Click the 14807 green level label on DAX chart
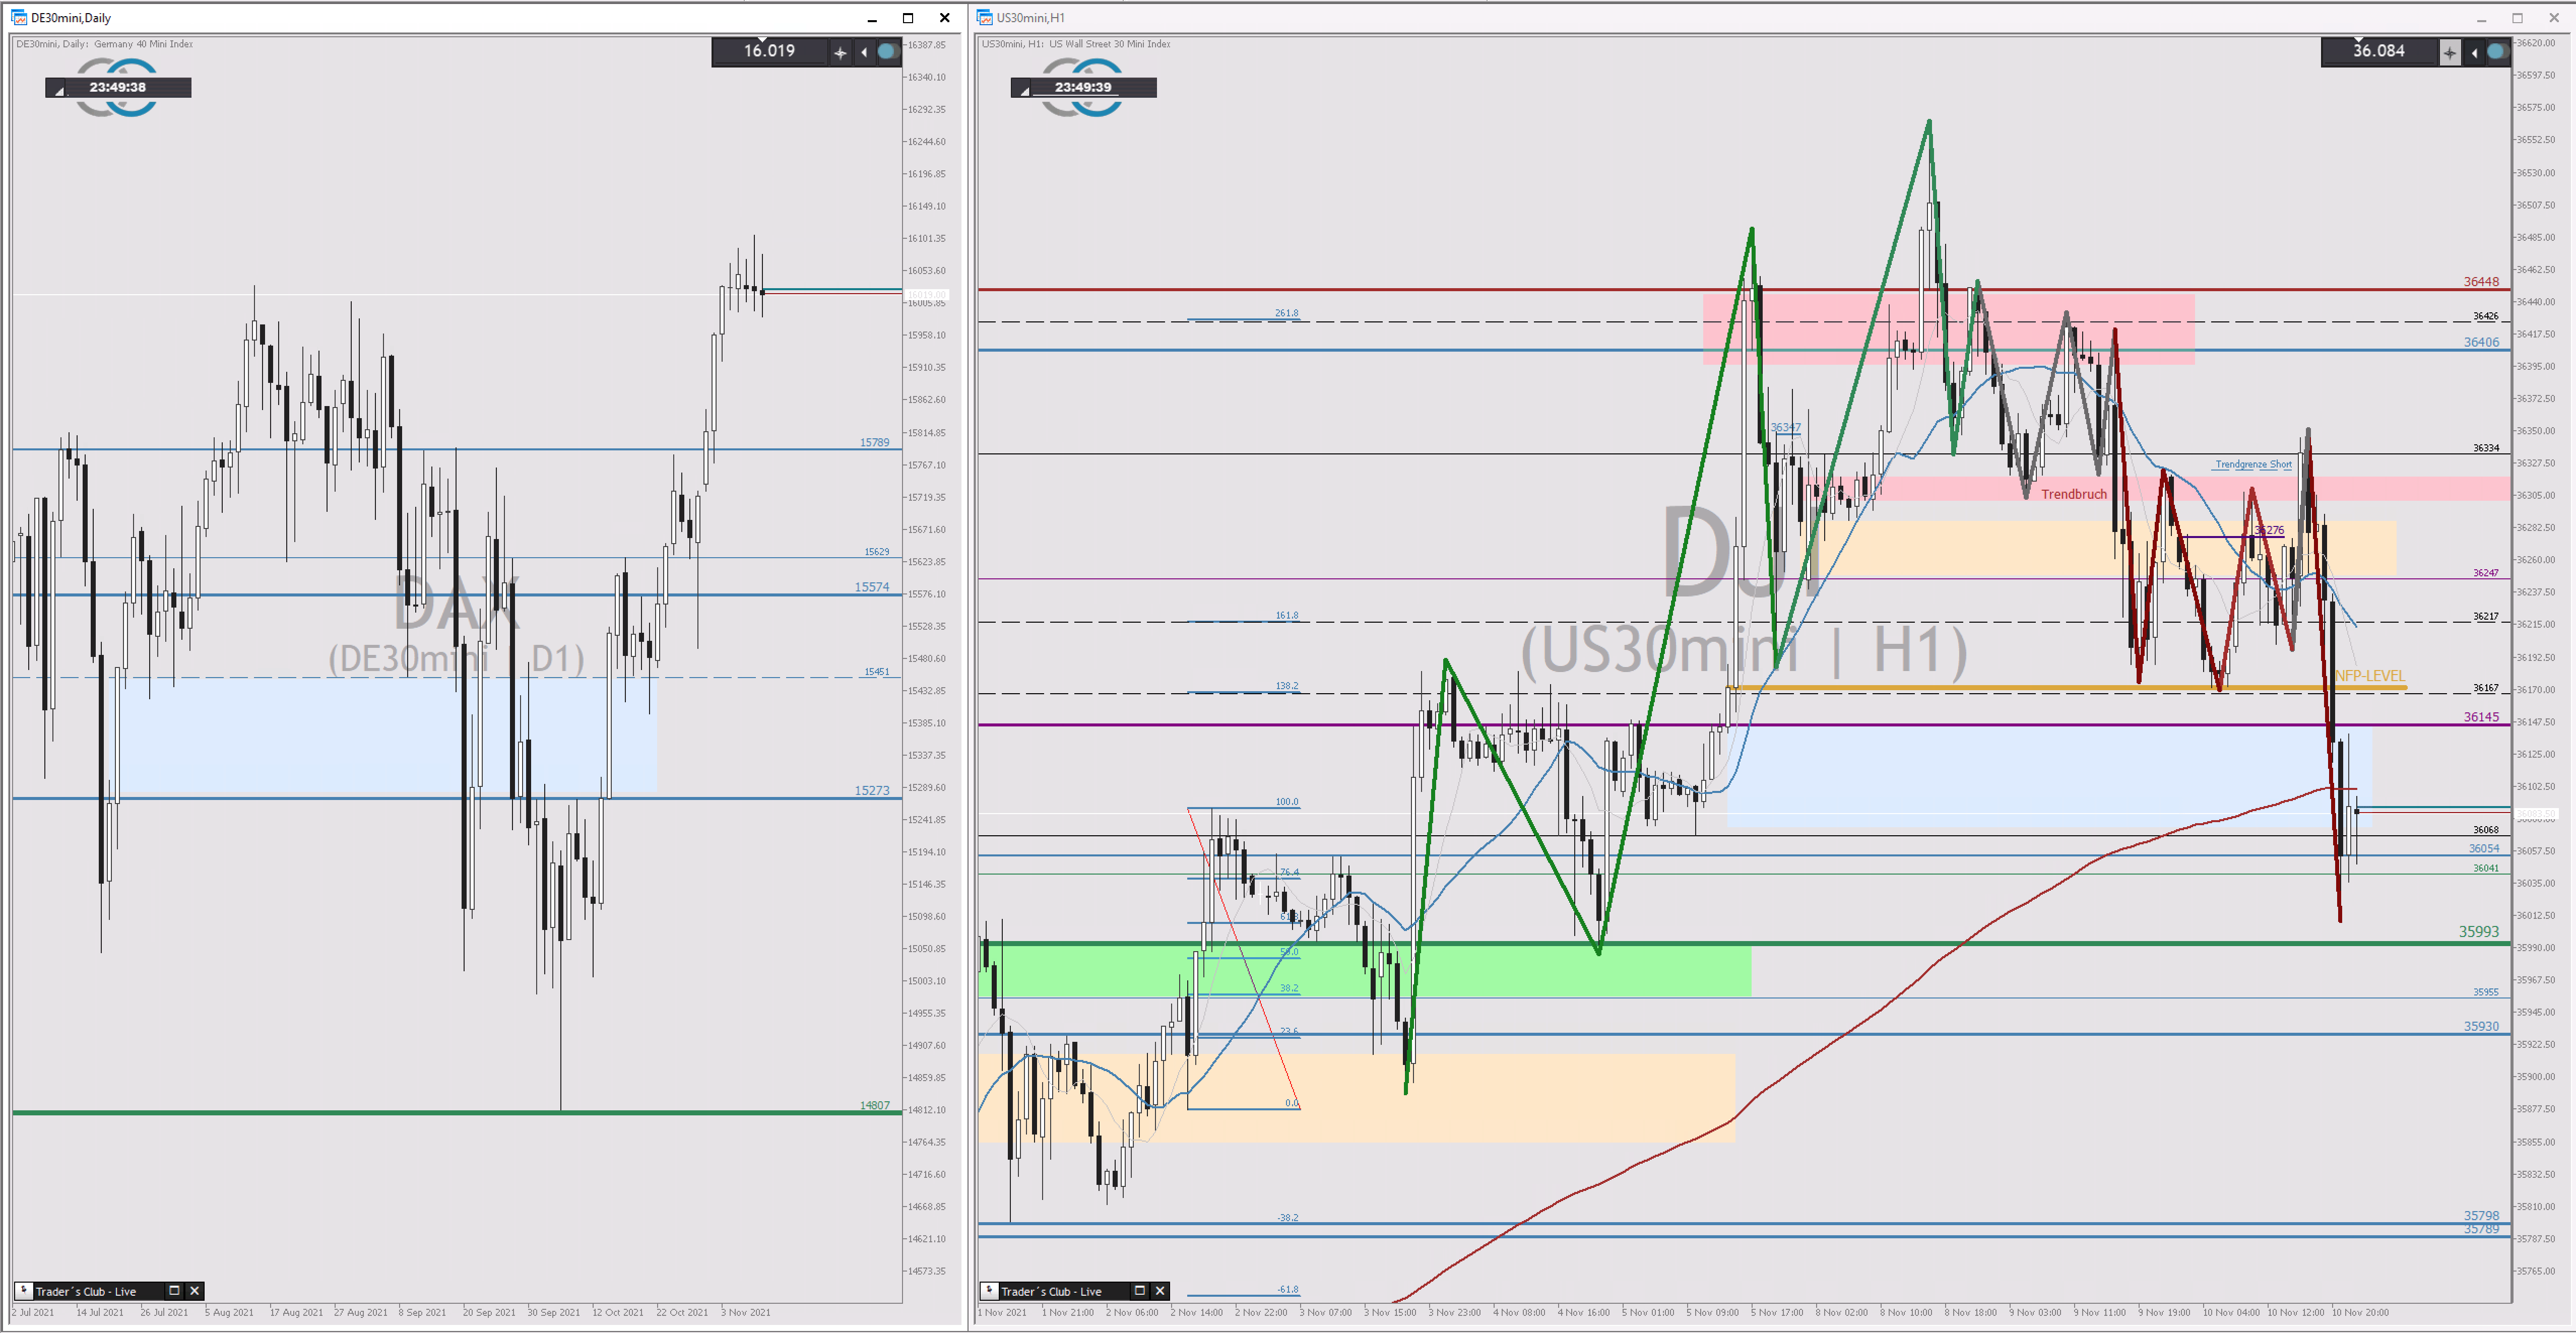This screenshot has height=1333, width=2576. [875, 1105]
